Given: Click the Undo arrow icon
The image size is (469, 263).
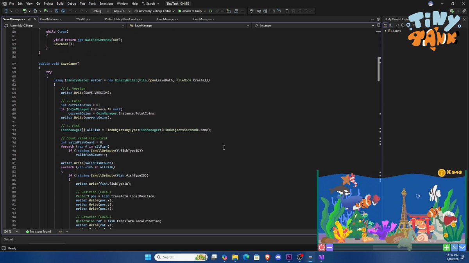Looking at the screenshot, I should click(71, 11).
